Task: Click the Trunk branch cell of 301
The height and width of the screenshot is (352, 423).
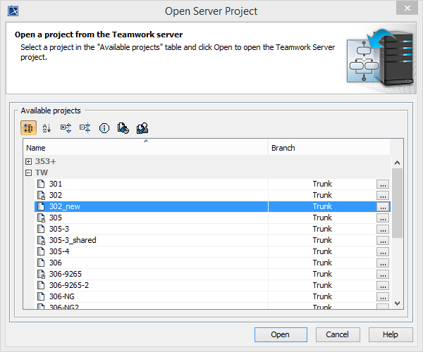Action: (x=322, y=184)
